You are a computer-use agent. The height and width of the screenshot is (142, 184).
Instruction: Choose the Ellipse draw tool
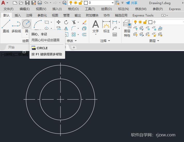(x=47, y=28)
